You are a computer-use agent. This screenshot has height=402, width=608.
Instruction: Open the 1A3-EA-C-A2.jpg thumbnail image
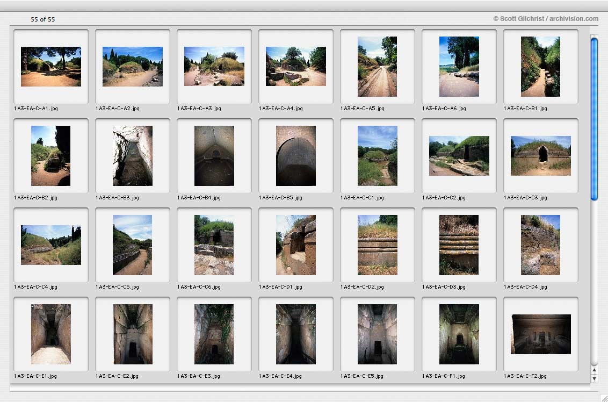[x=133, y=67]
